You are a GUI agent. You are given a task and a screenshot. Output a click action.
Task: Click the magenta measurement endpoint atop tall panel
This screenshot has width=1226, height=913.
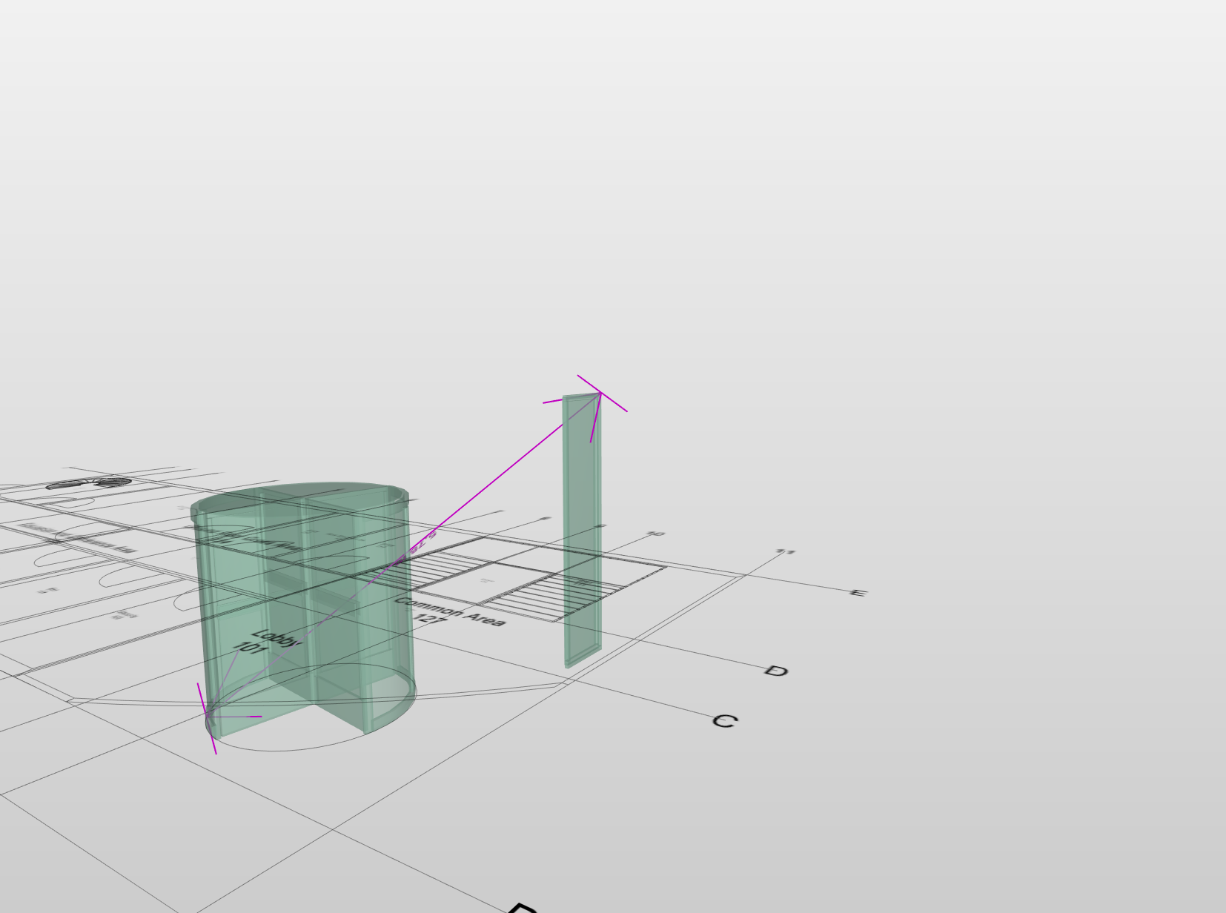pos(600,393)
